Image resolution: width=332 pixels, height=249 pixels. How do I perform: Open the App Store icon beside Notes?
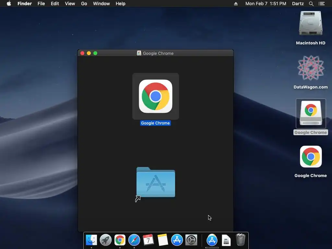177,240
